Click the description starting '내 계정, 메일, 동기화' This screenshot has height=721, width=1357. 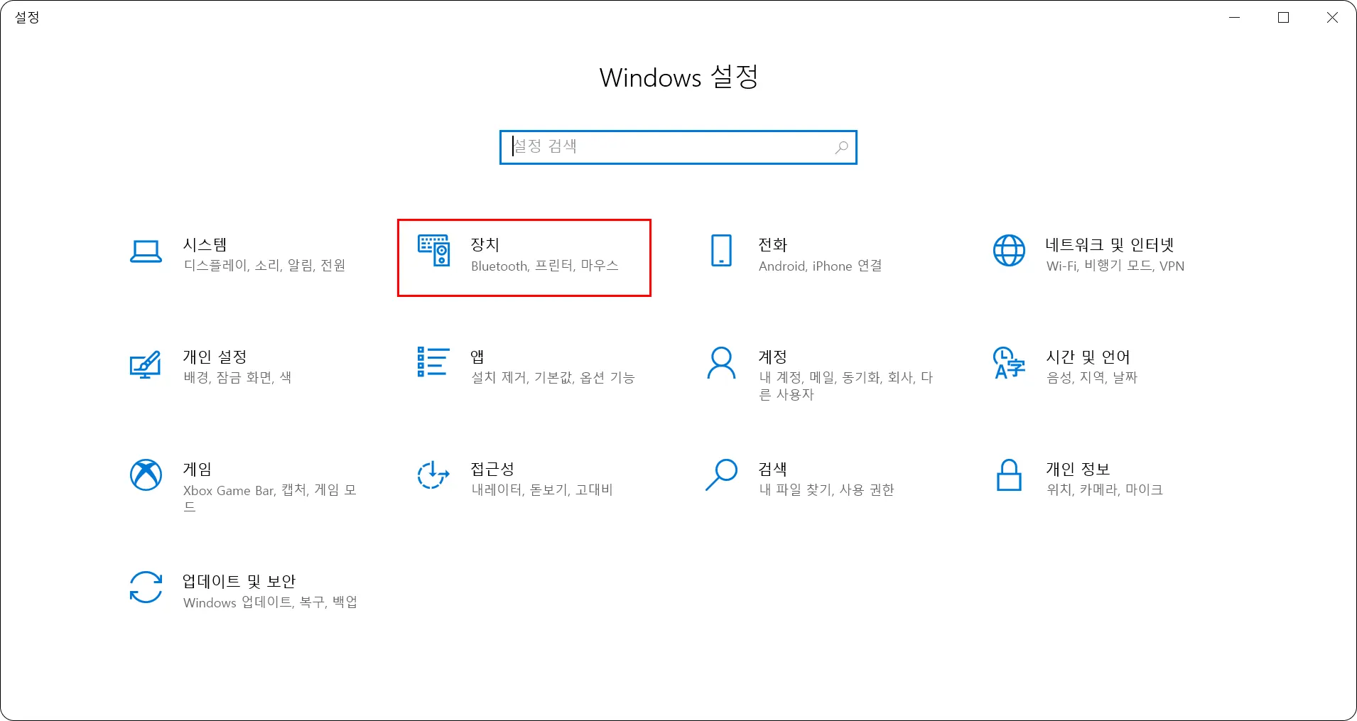point(845,386)
